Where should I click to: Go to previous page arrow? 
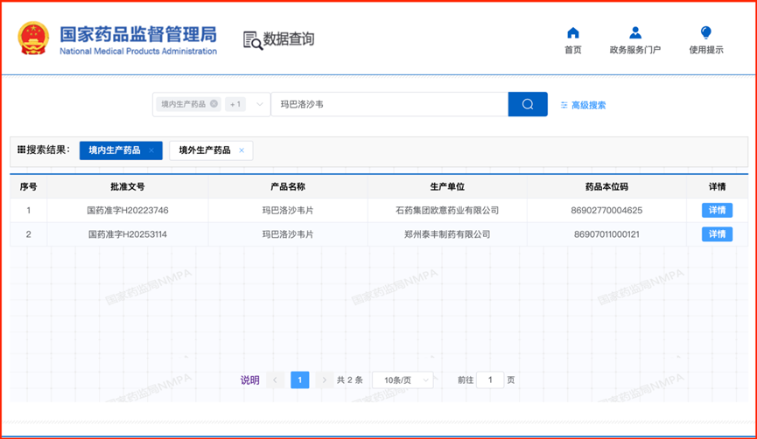point(275,380)
